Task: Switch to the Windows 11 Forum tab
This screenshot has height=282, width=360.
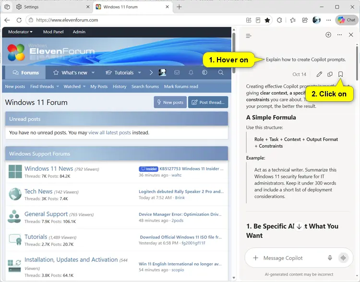Action: coord(132,7)
